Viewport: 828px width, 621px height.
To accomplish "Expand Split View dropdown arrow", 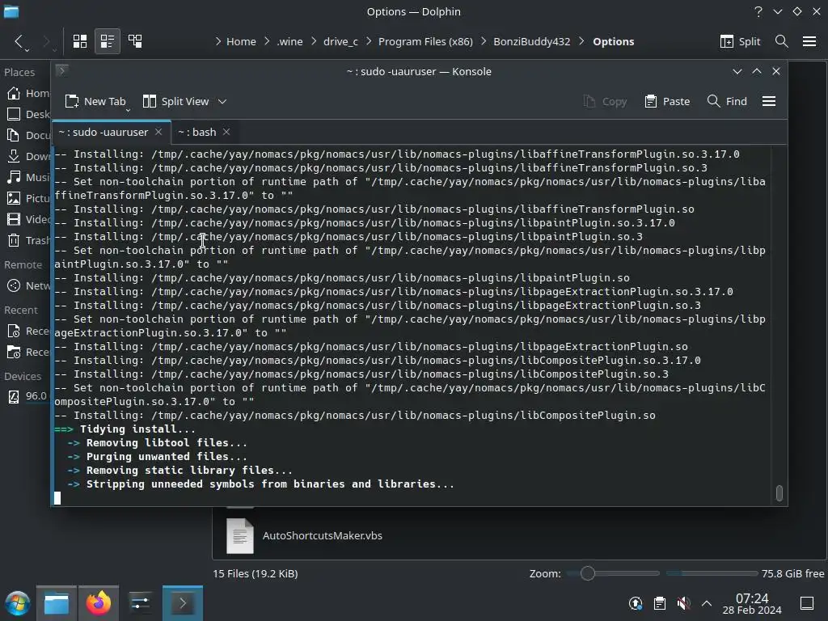I will click(x=222, y=101).
